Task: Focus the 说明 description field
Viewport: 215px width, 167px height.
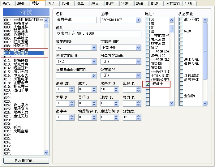Action: (x=99, y=34)
